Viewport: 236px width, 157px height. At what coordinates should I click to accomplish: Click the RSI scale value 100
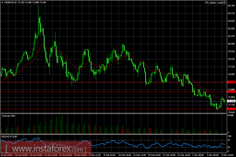coord(229,136)
